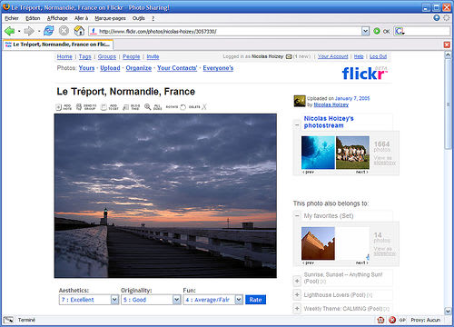Open the Aller à menu
Image resolution: width=454 pixels, height=327 pixels.
tap(81, 18)
